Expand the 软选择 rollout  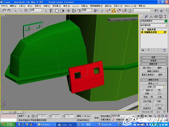(x=153, y=61)
